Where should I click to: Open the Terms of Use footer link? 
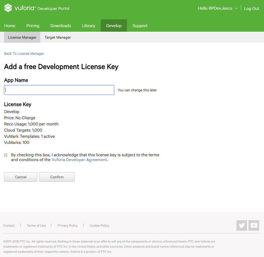click(36, 226)
